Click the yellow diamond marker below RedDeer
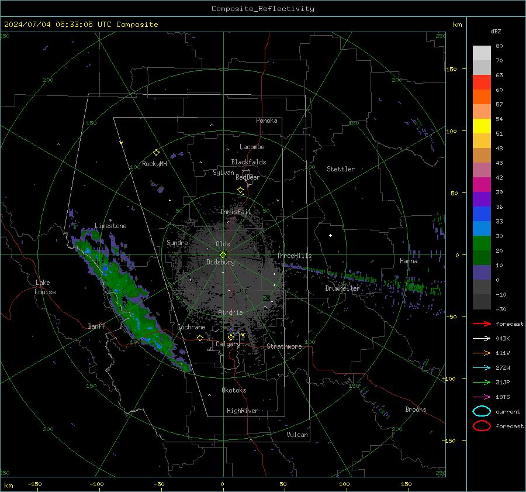The width and height of the screenshot is (526, 492). tap(240, 190)
